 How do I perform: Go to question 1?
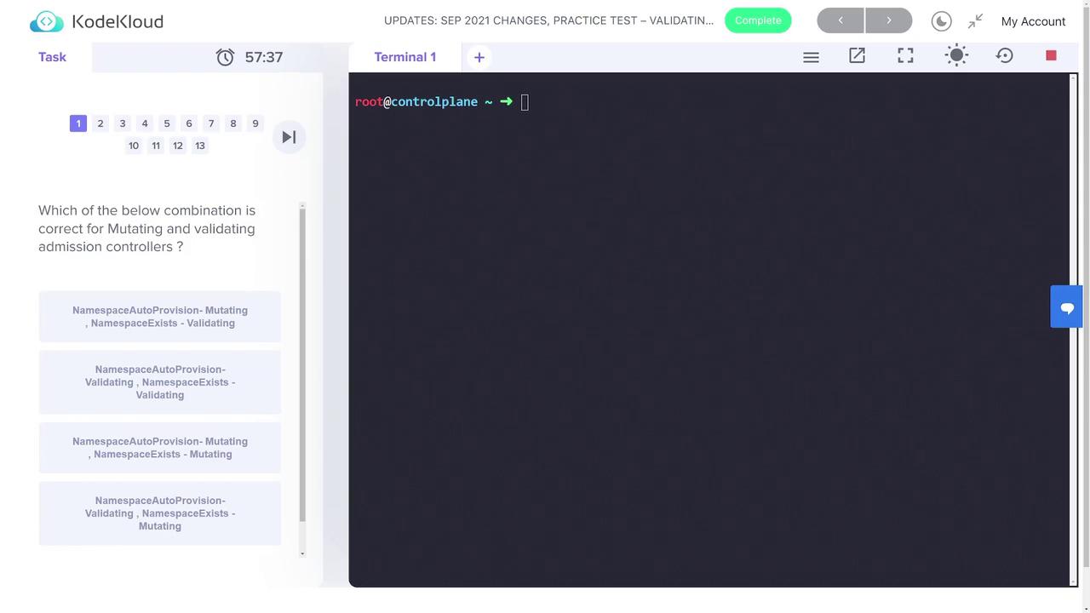click(78, 123)
